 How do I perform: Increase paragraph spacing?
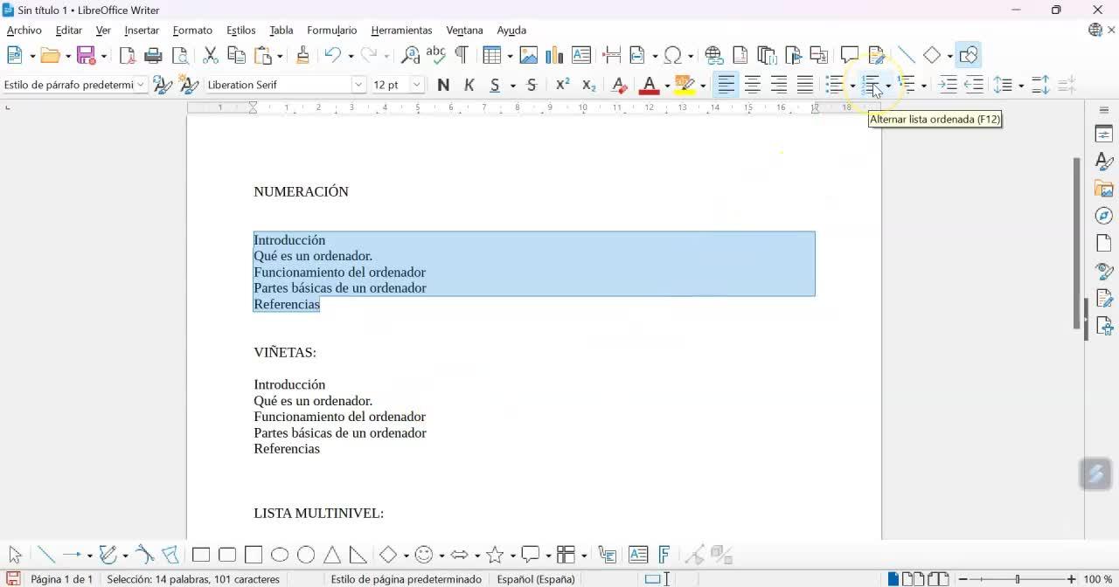pos(1040,85)
